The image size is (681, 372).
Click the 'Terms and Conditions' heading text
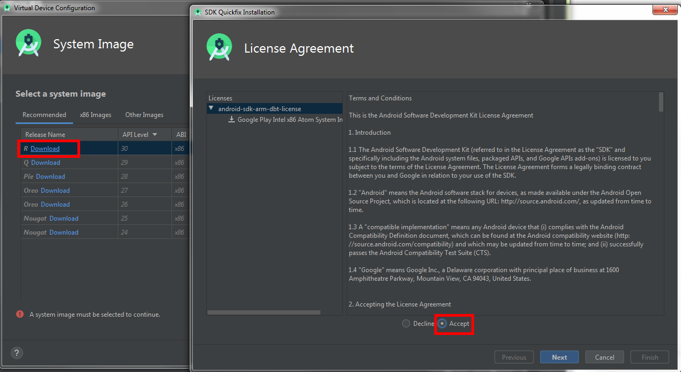(380, 98)
